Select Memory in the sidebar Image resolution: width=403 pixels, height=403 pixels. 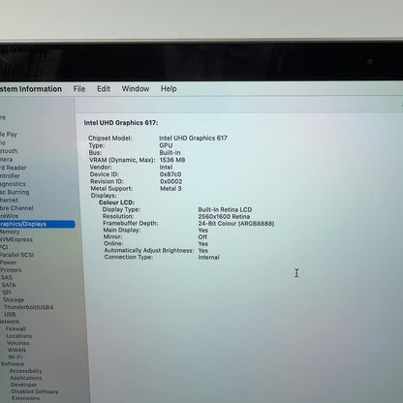10,232
